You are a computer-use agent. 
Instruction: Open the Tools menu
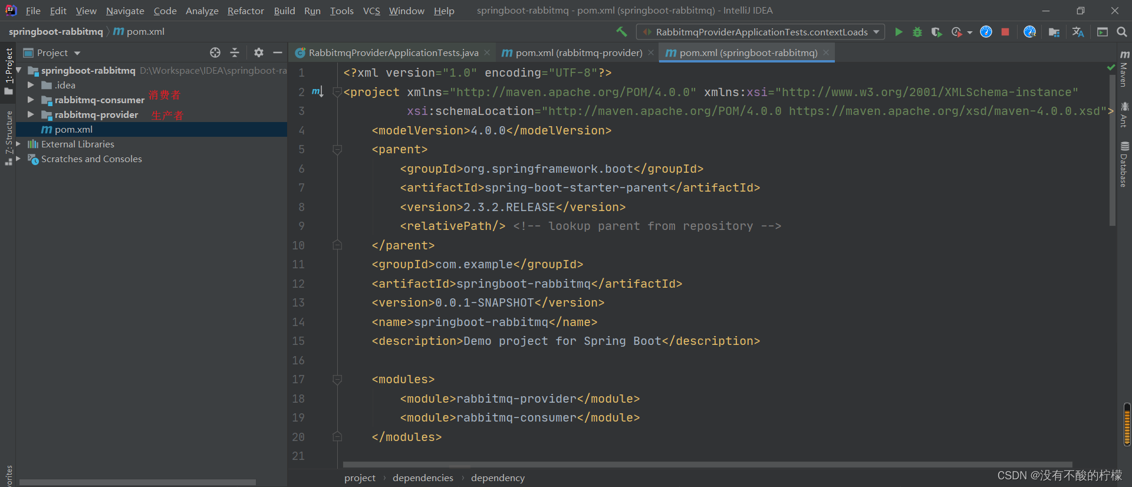tap(341, 11)
